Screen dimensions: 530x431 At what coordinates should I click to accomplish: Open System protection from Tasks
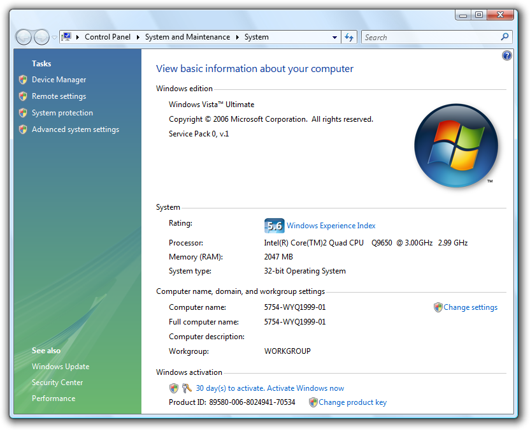click(62, 113)
